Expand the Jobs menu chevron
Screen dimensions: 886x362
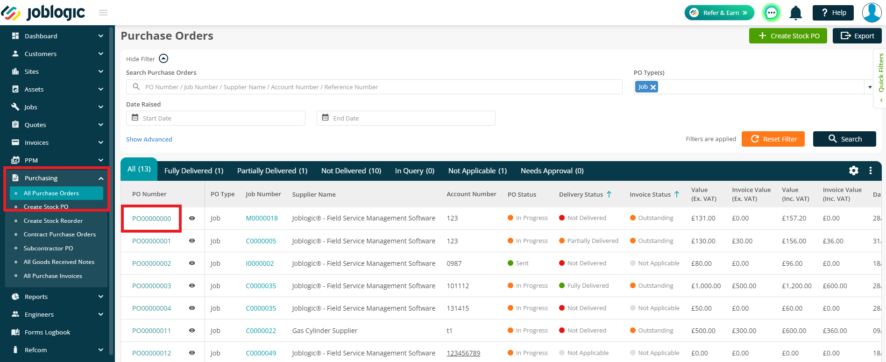(x=101, y=107)
